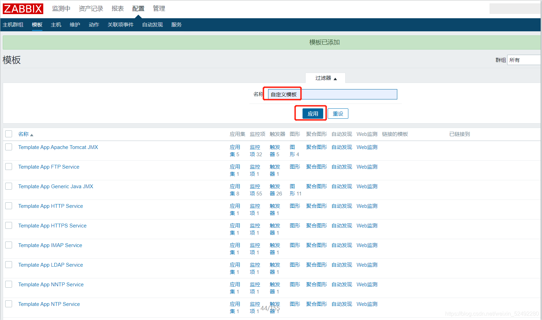The width and height of the screenshot is (542, 320).
Task: Collapse the 过滤器 filter panel
Action: 326,78
